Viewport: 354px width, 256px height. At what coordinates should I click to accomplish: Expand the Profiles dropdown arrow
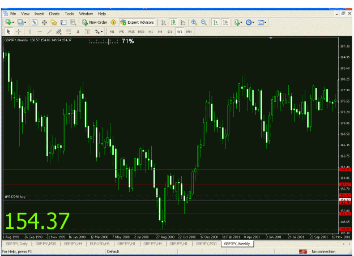pos(25,22)
